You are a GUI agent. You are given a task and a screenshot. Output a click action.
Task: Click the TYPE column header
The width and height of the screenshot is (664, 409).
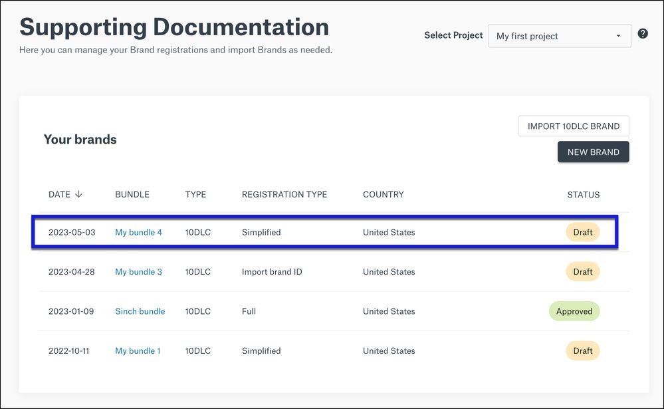click(195, 195)
